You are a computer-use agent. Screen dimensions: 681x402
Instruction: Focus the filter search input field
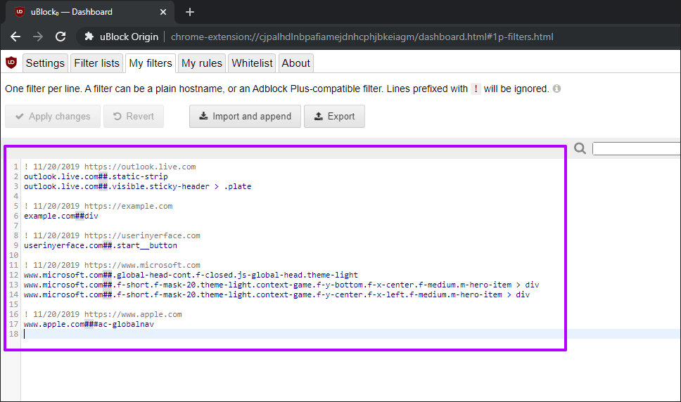[x=636, y=148]
